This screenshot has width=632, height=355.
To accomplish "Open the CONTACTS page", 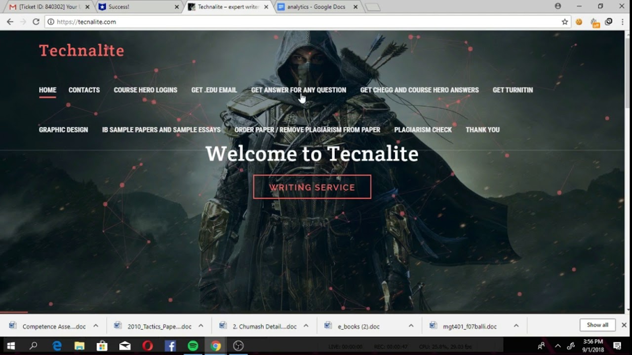I will click(84, 90).
